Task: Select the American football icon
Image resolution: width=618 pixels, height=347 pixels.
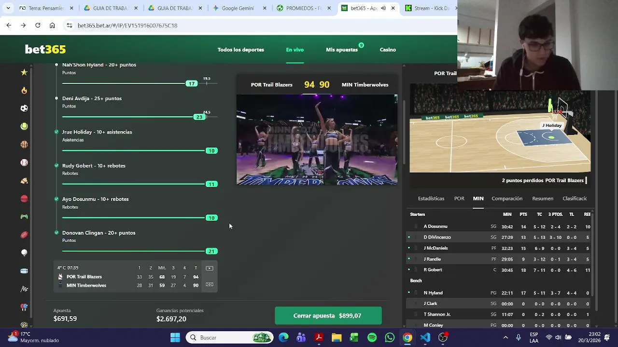Action: pyautogui.click(x=24, y=235)
